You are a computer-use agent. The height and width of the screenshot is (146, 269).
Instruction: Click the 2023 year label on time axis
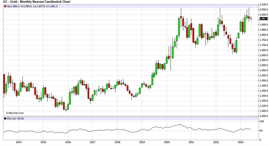240,142
